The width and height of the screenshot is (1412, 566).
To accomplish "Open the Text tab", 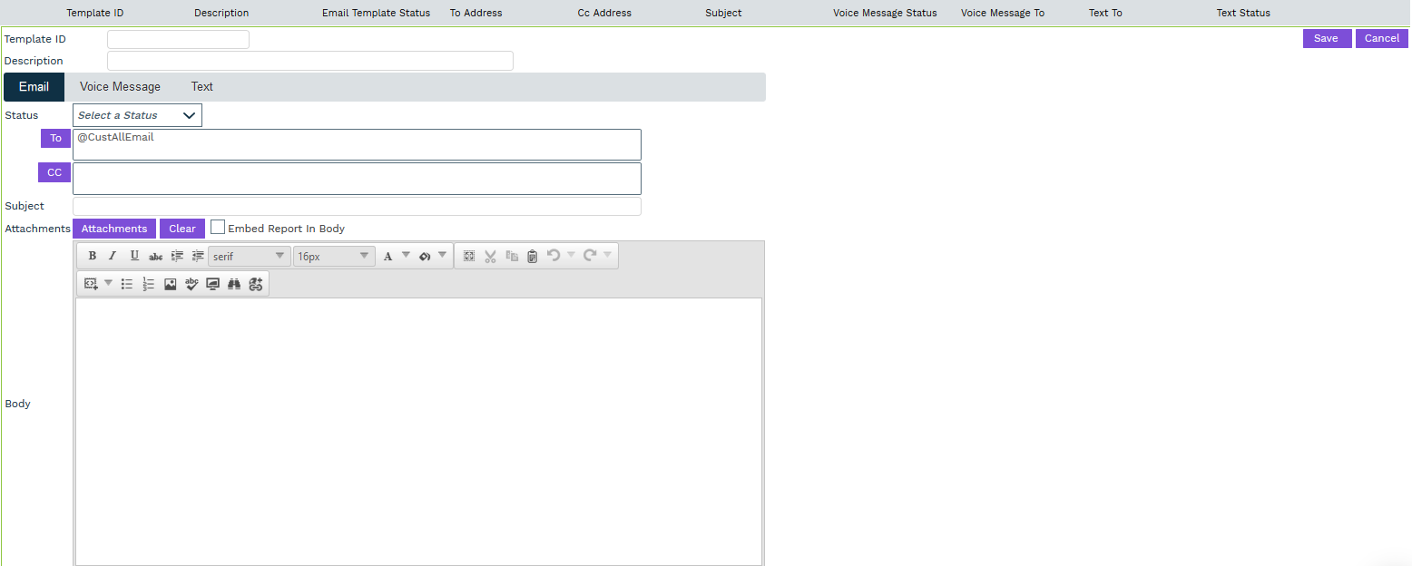I will pos(201,87).
